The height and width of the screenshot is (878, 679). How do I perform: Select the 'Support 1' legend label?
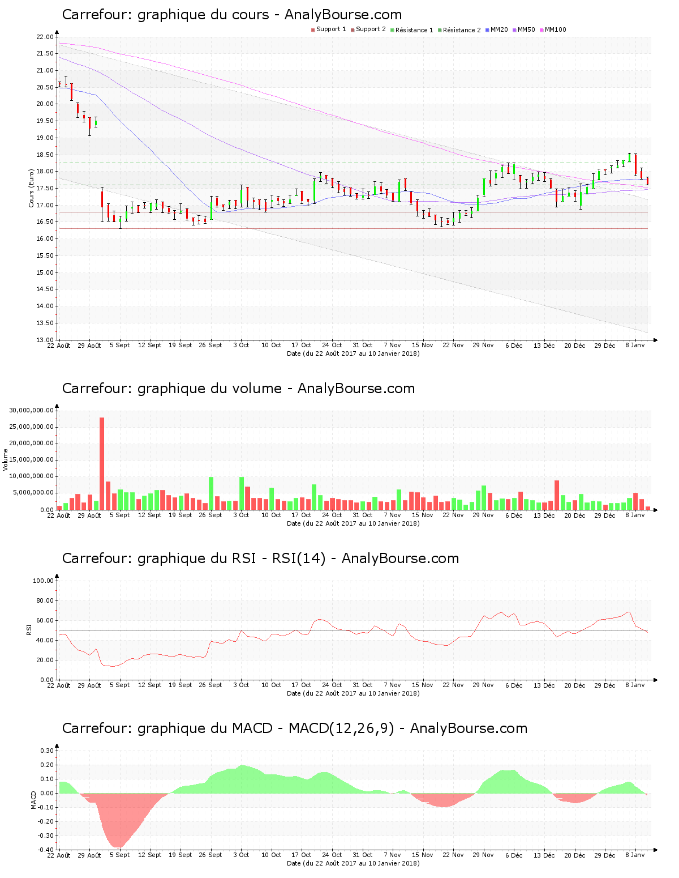click(331, 29)
